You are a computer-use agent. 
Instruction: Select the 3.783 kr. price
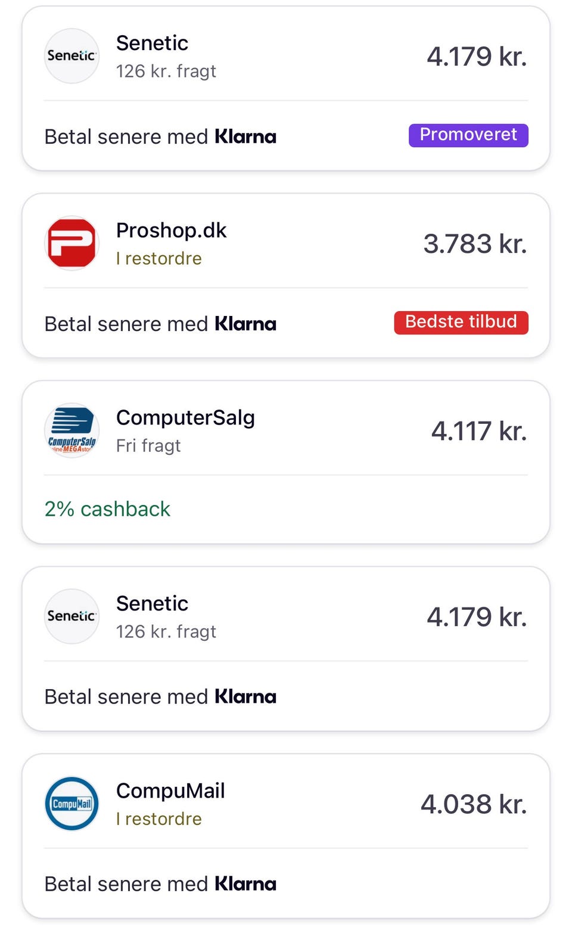click(x=475, y=243)
